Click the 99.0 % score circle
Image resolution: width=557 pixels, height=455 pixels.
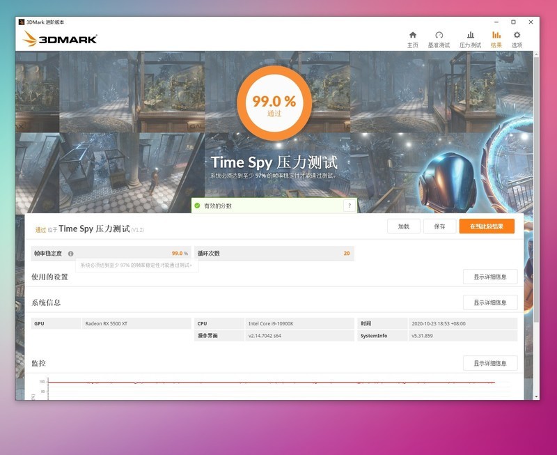click(274, 103)
